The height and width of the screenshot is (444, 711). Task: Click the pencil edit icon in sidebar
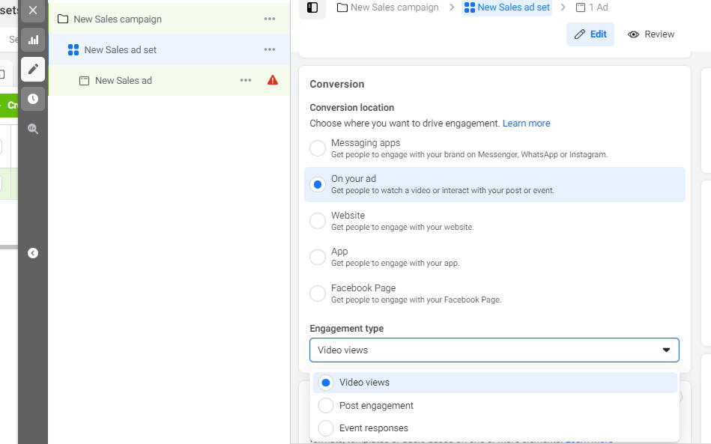click(33, 69)
